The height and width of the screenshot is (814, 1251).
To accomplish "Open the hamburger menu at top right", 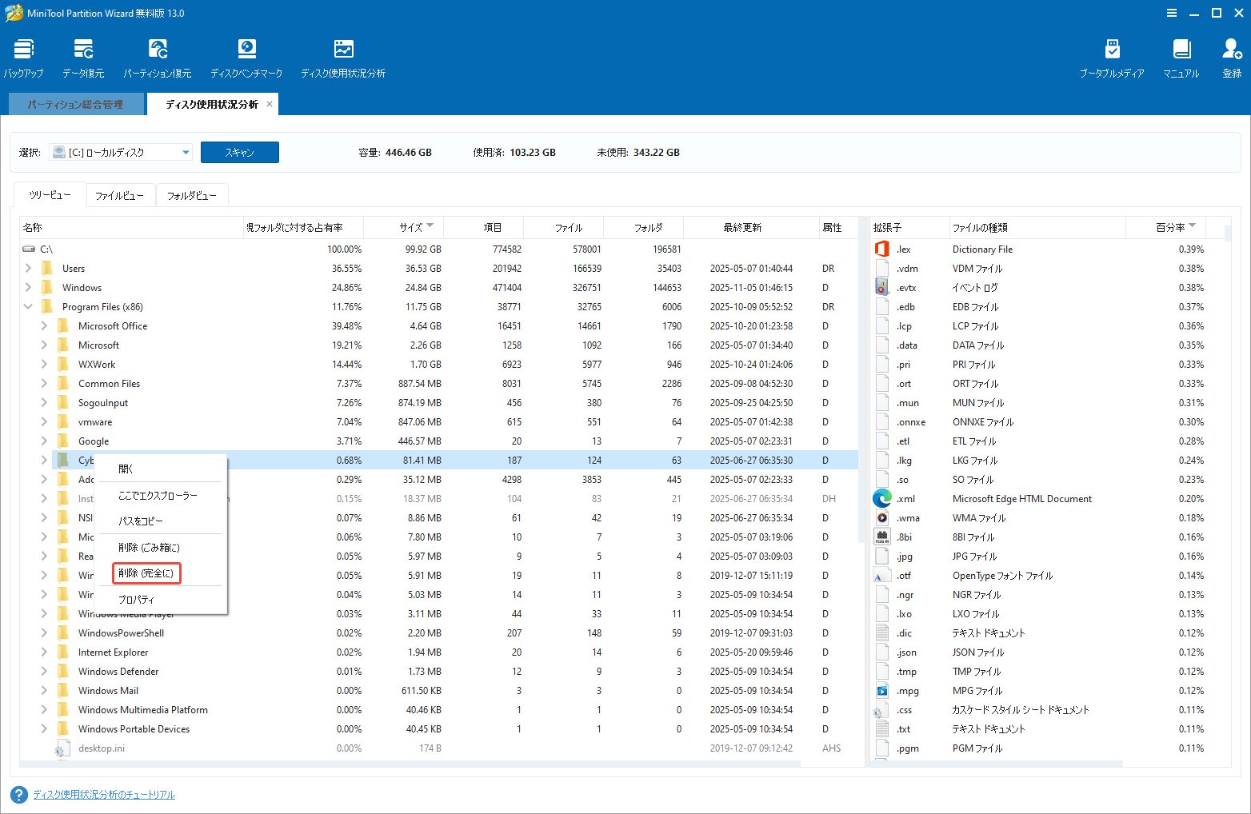I will 1171,13.
